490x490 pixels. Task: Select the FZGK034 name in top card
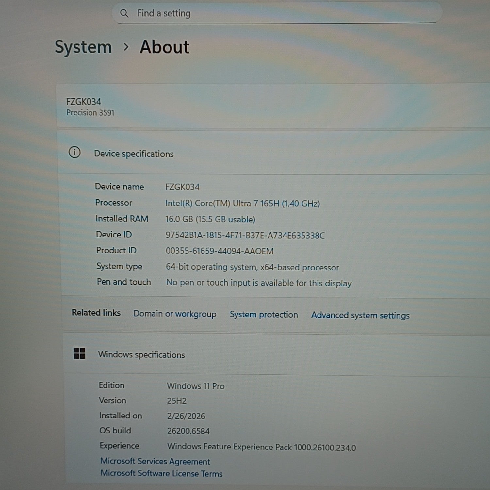click(x=84, y=102)
